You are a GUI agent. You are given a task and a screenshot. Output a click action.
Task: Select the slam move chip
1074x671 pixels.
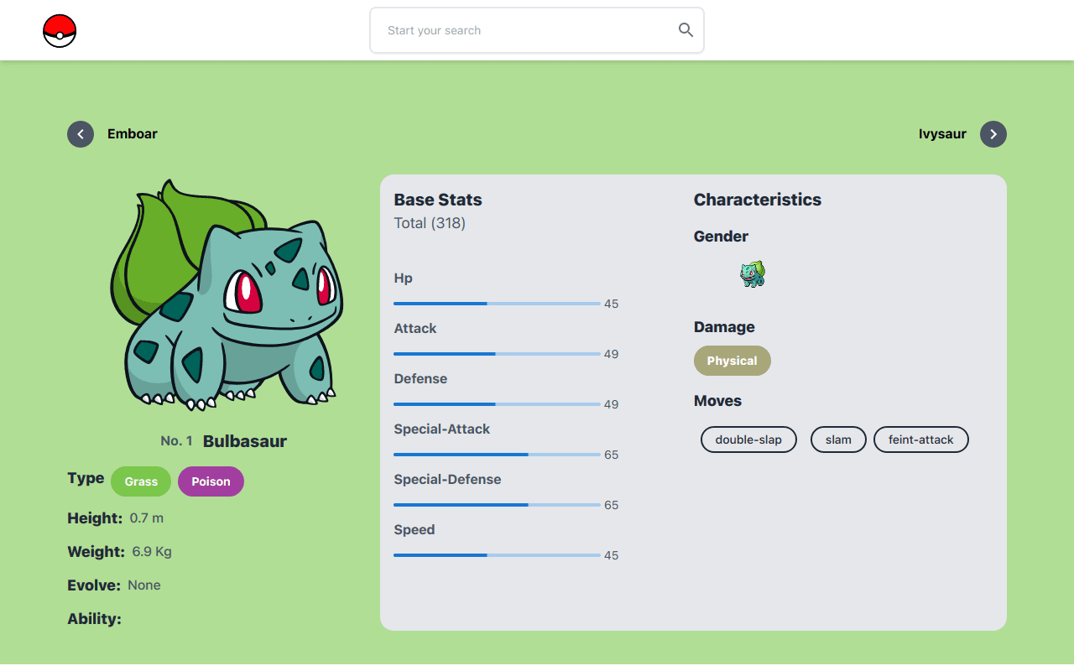(838, 440)
